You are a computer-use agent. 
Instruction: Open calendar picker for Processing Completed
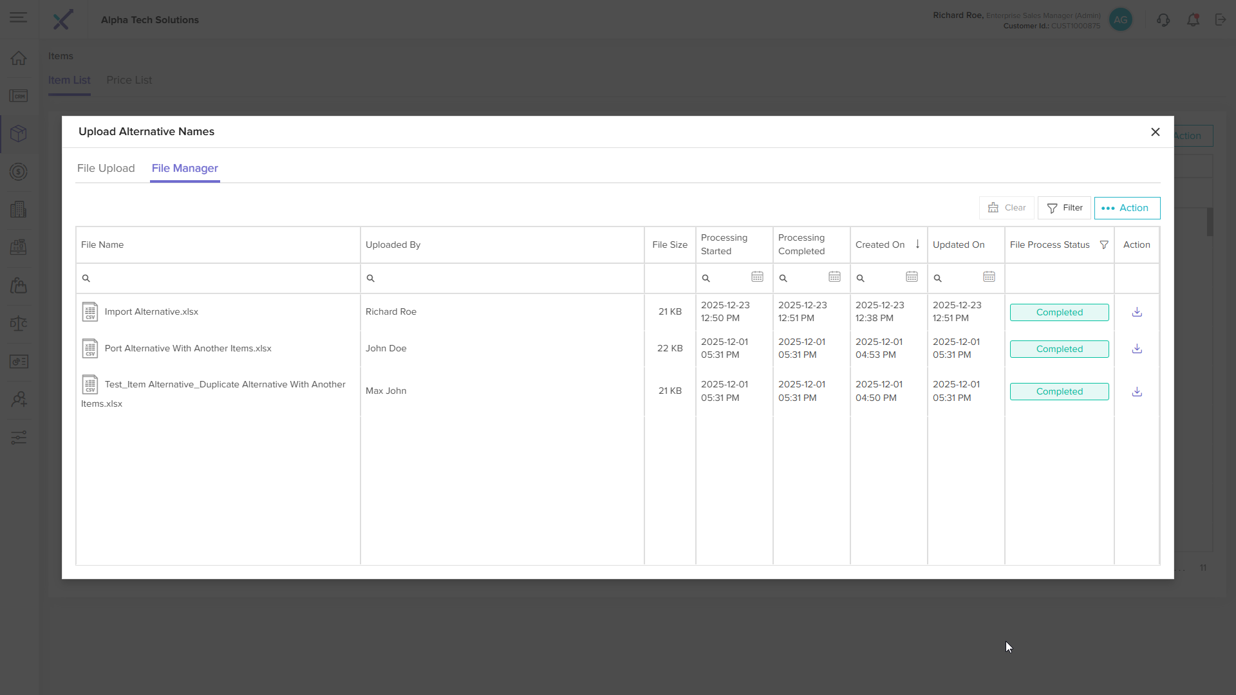coord(834,277)
